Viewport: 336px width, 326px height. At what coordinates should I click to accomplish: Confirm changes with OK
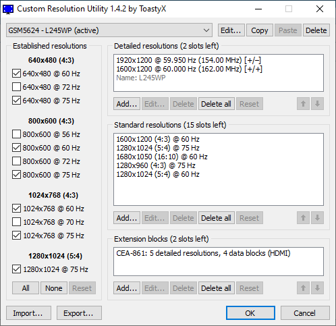250,313
